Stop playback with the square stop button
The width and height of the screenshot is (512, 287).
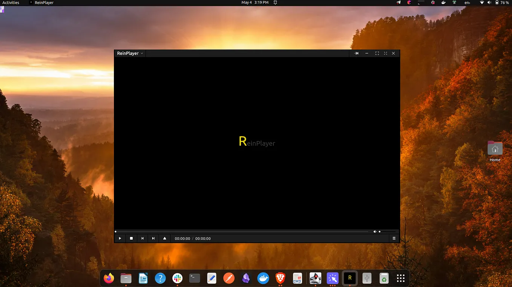(x=131, y=238)
